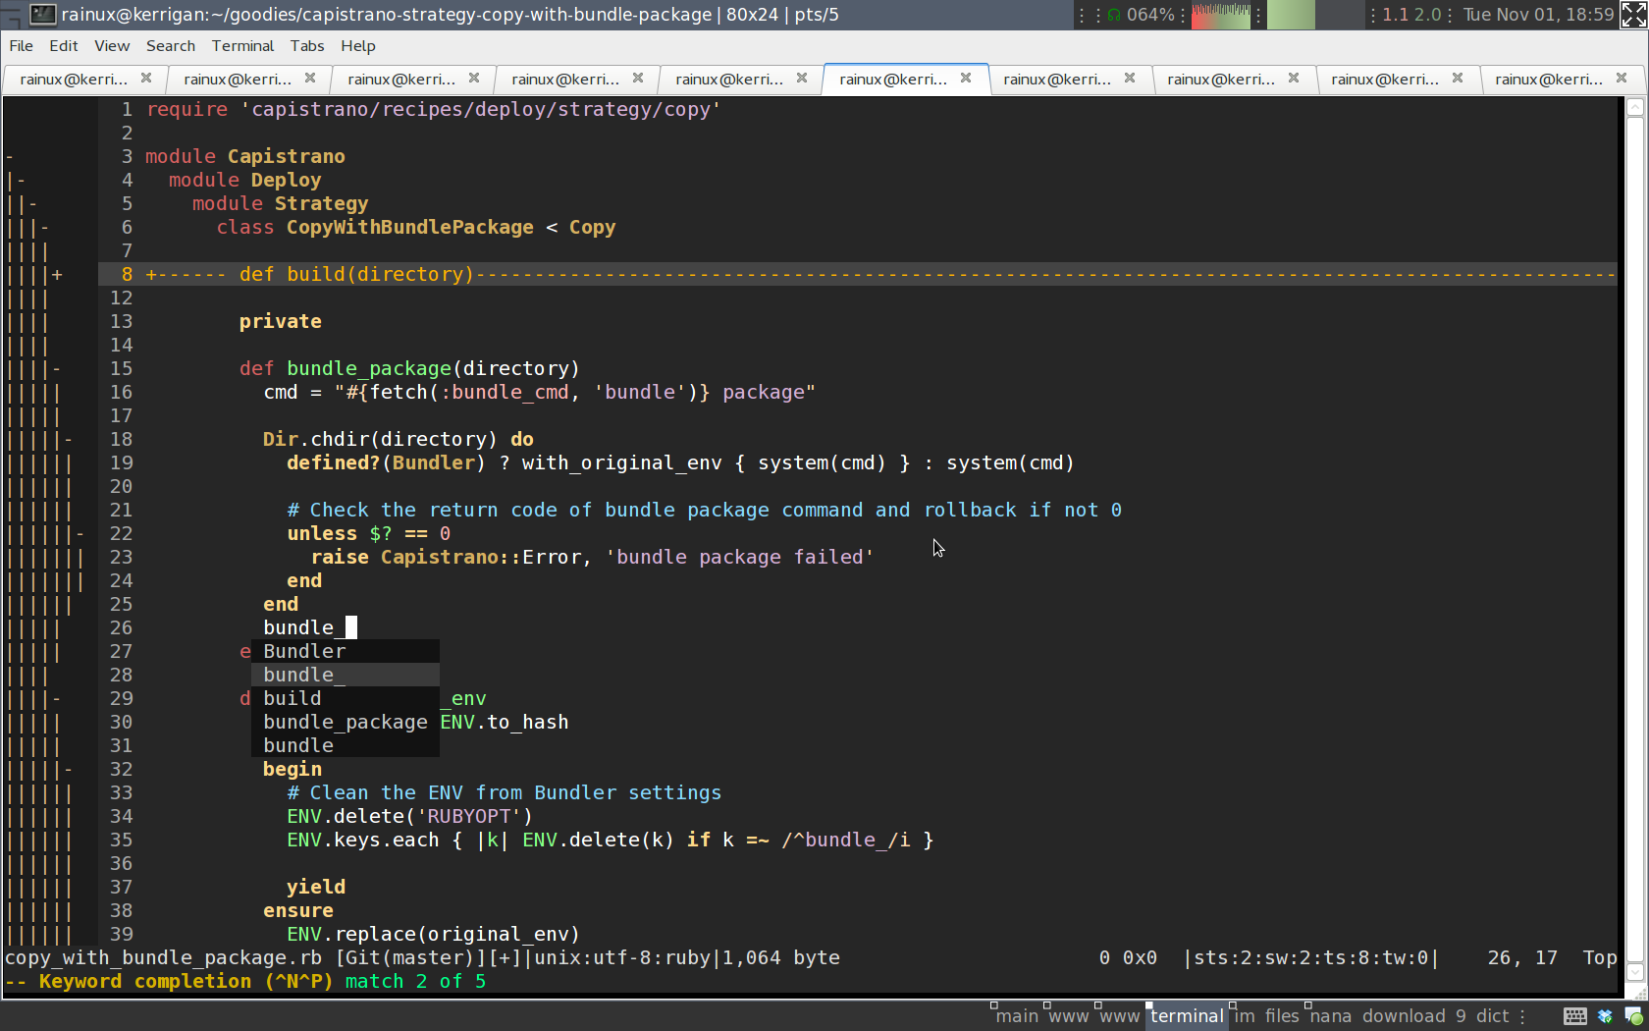Switch to the main workspace
Image resolution: width=1649 pixels, height=1031 pixels.
[1017, 1016]
